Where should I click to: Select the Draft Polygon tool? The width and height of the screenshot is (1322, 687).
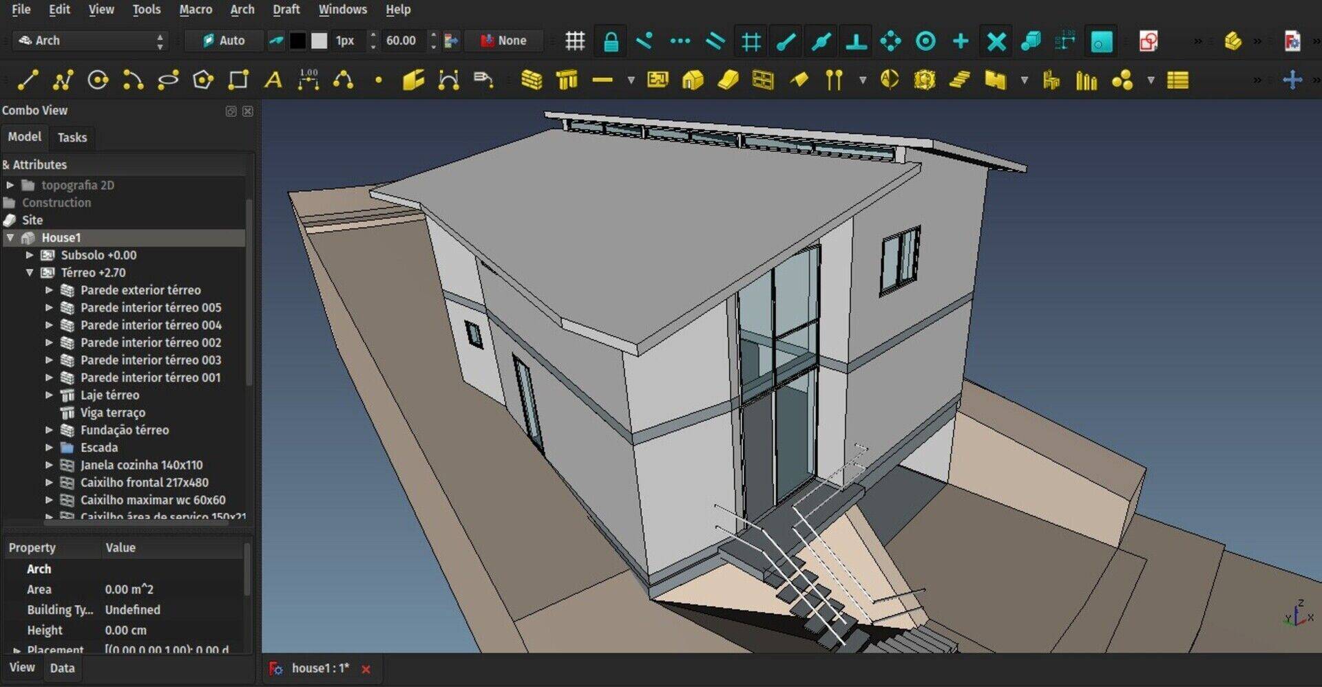click(202, 80)
